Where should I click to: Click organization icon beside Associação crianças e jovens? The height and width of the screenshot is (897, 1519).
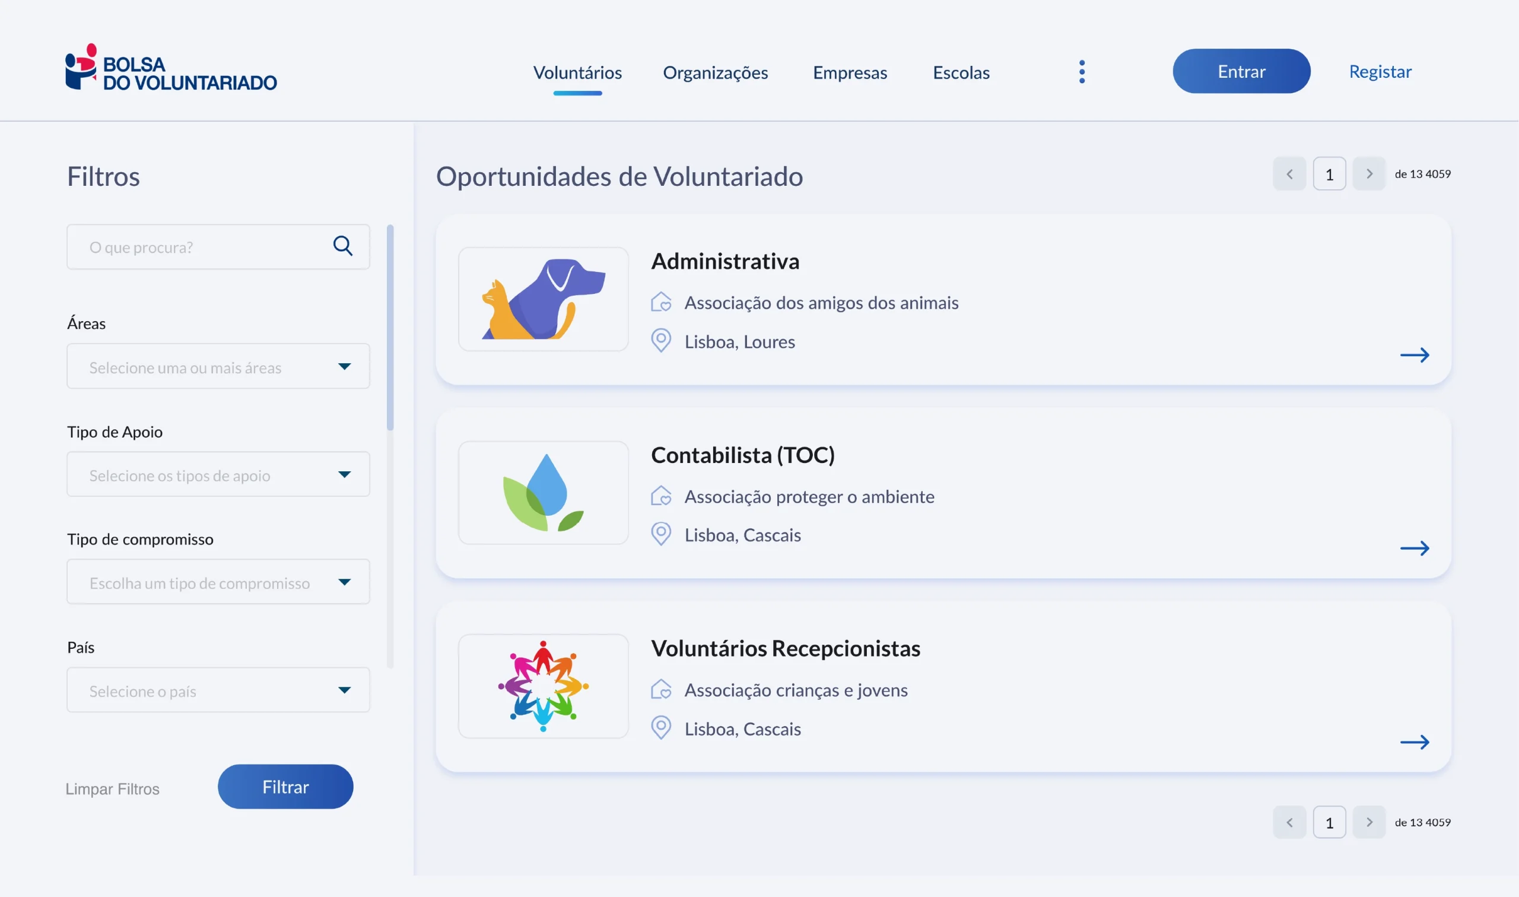click(x=661, y=689)
